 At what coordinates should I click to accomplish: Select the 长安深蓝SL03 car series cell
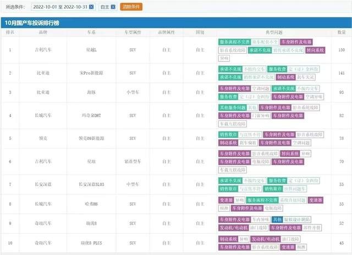pyautogui.click(x=91, y=184)
